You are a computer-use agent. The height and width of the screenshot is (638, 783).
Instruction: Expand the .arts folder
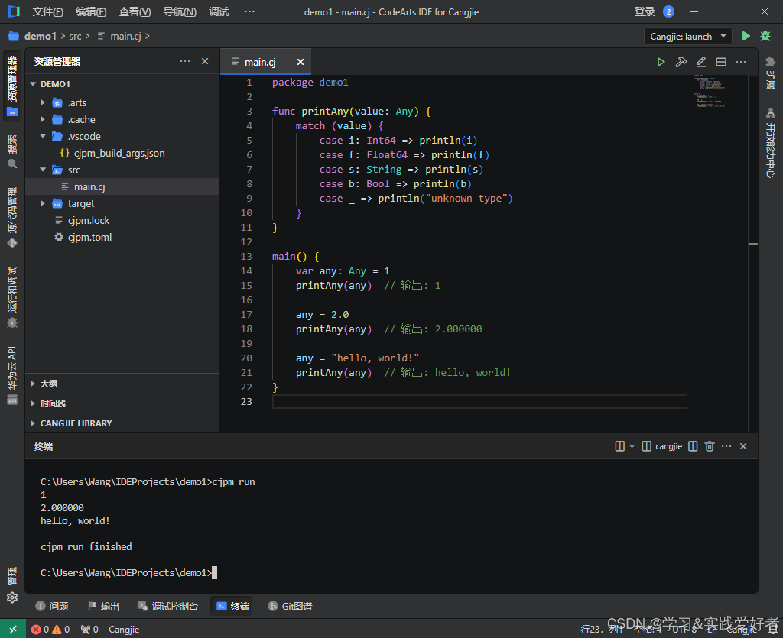tap(43, 102)
